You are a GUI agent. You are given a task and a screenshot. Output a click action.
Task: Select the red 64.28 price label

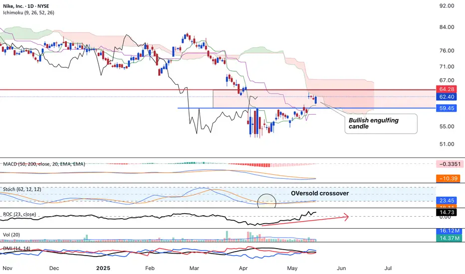[x=447, y=89]
